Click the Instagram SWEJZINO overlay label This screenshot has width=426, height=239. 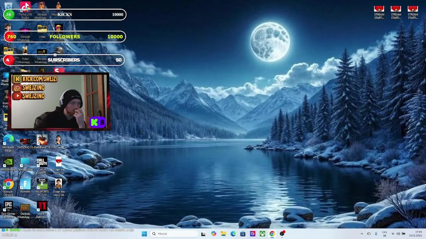click(x=29, y=88)
